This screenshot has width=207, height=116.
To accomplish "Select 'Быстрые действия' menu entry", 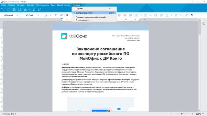I will tap(94, 13).
